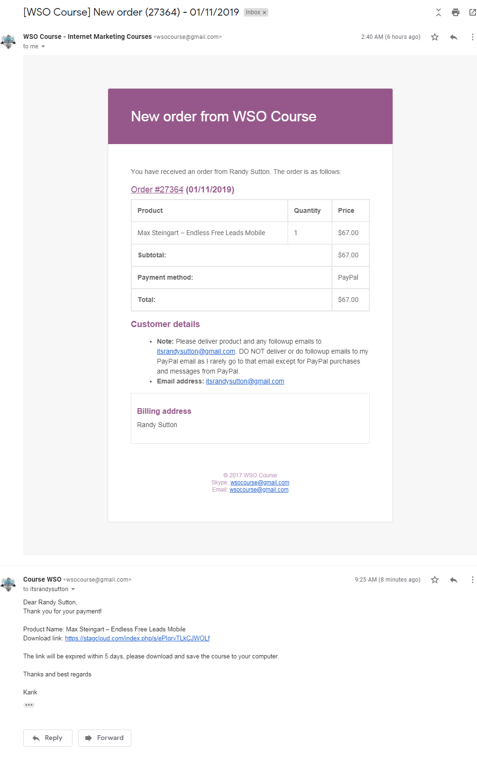Collapse all messages in the thread
The width and height of the screenshot is (477, 757).
pyautogui.click(x=439, y=12)
